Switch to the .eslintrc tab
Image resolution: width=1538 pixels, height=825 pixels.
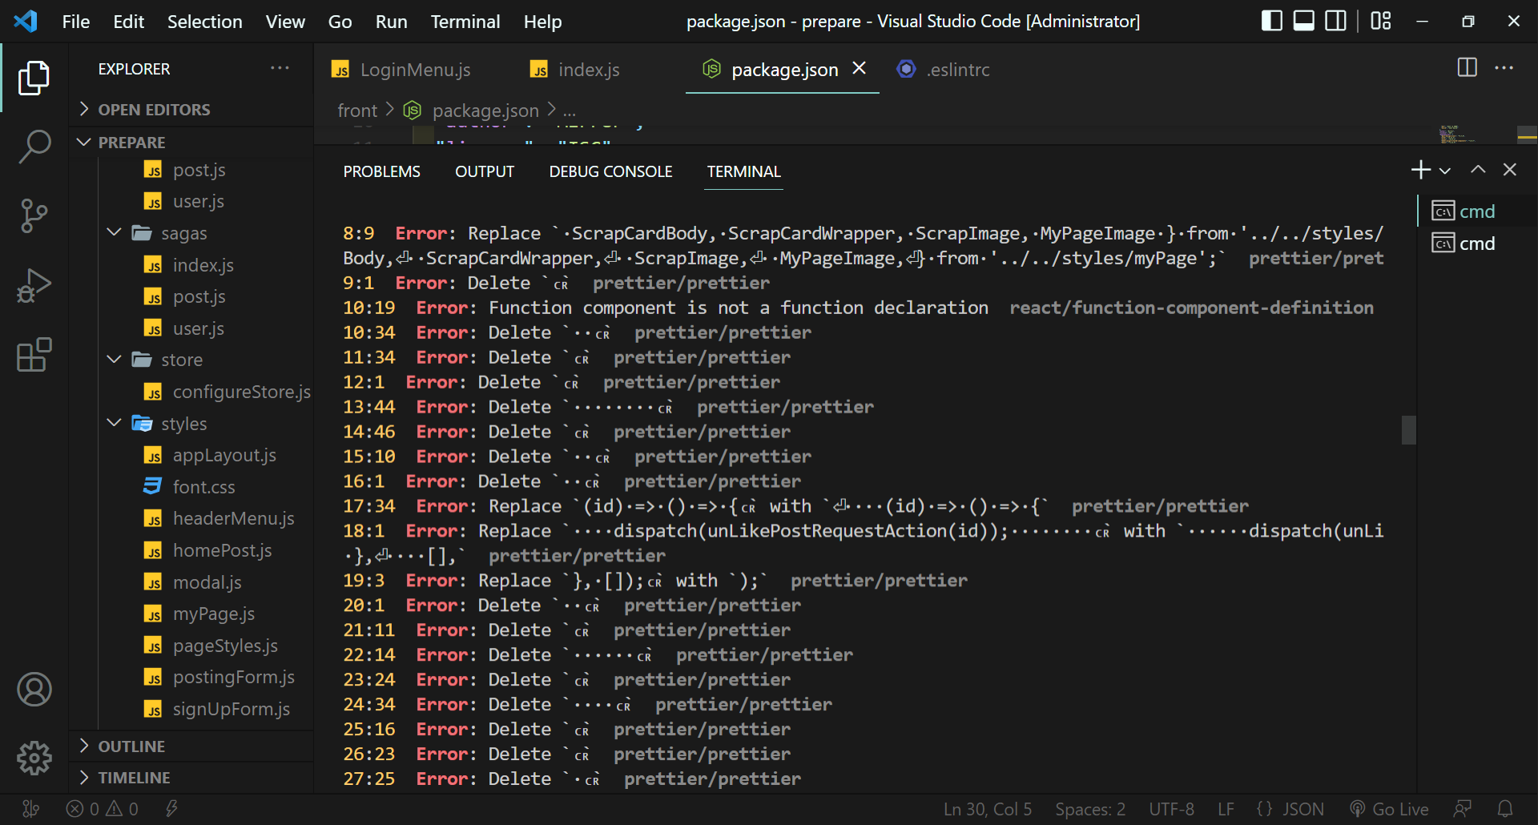(x=958, y=70)
